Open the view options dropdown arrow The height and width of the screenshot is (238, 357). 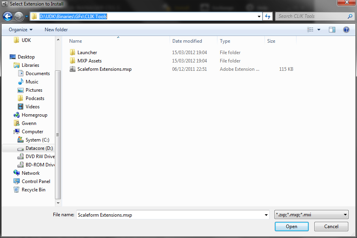click(x=319, y=30)
